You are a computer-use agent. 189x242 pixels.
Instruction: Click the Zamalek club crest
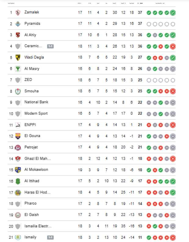click(x=18, y=13)
